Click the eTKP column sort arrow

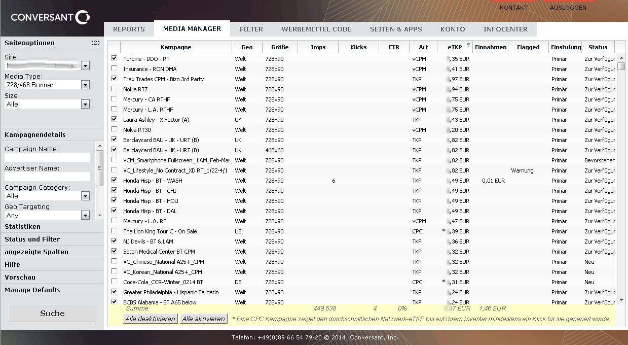click(468, 45)
